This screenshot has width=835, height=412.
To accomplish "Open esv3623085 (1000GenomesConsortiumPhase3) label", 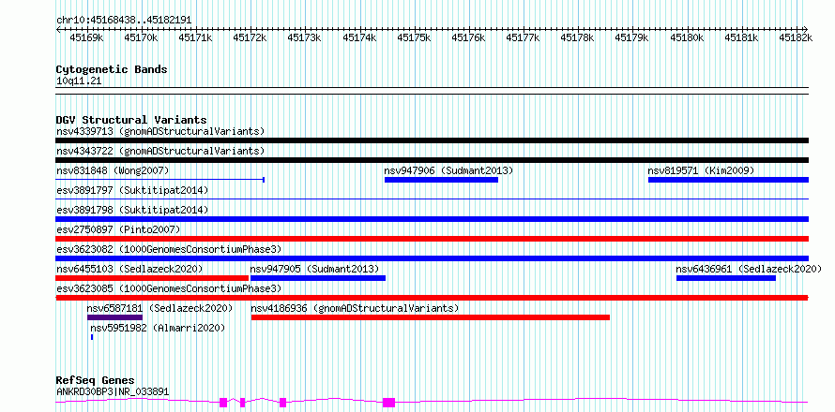I will click(x=168, y=288).
